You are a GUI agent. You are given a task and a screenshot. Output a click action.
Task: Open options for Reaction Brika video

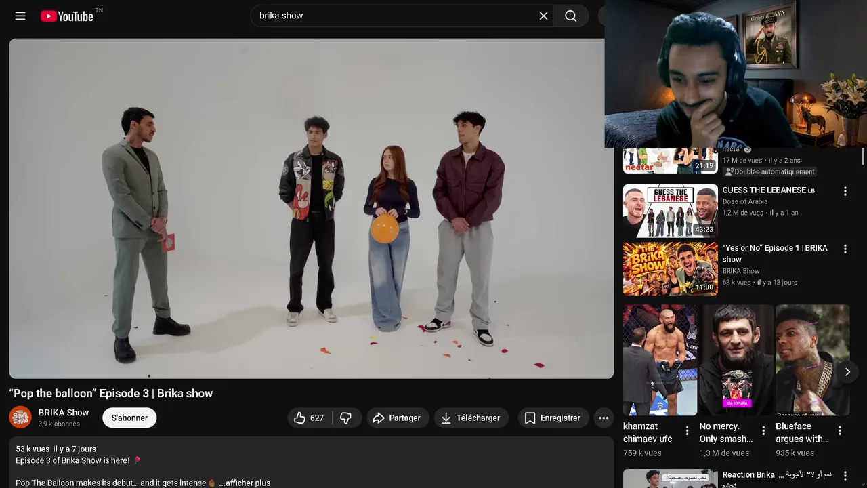845,477
